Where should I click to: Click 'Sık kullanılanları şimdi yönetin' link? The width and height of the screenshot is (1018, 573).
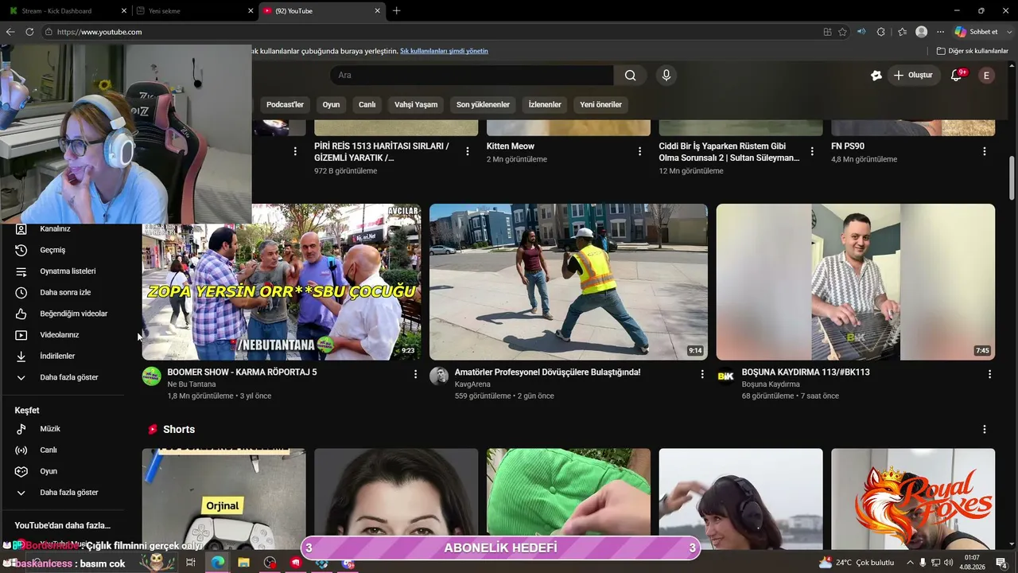click(444, 51)
